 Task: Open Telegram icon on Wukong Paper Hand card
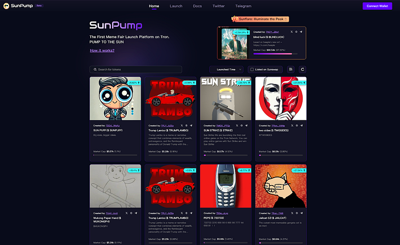[x=136, y=213]
